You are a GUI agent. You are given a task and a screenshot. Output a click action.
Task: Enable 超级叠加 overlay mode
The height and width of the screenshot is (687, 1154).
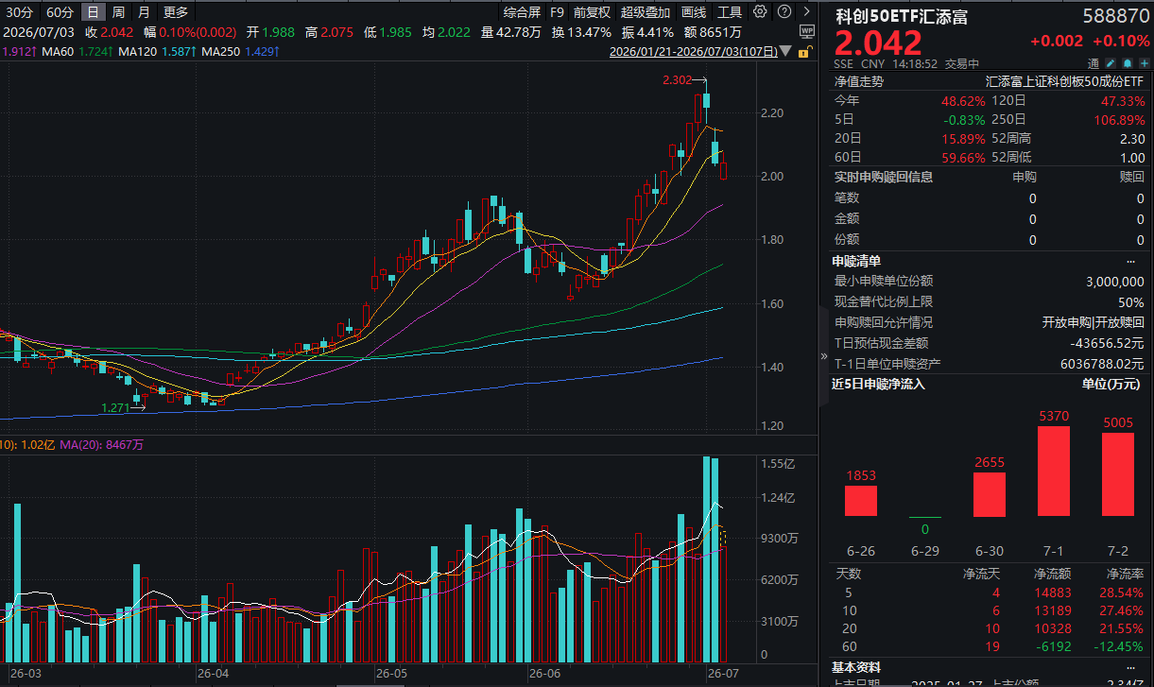point(646,12)
